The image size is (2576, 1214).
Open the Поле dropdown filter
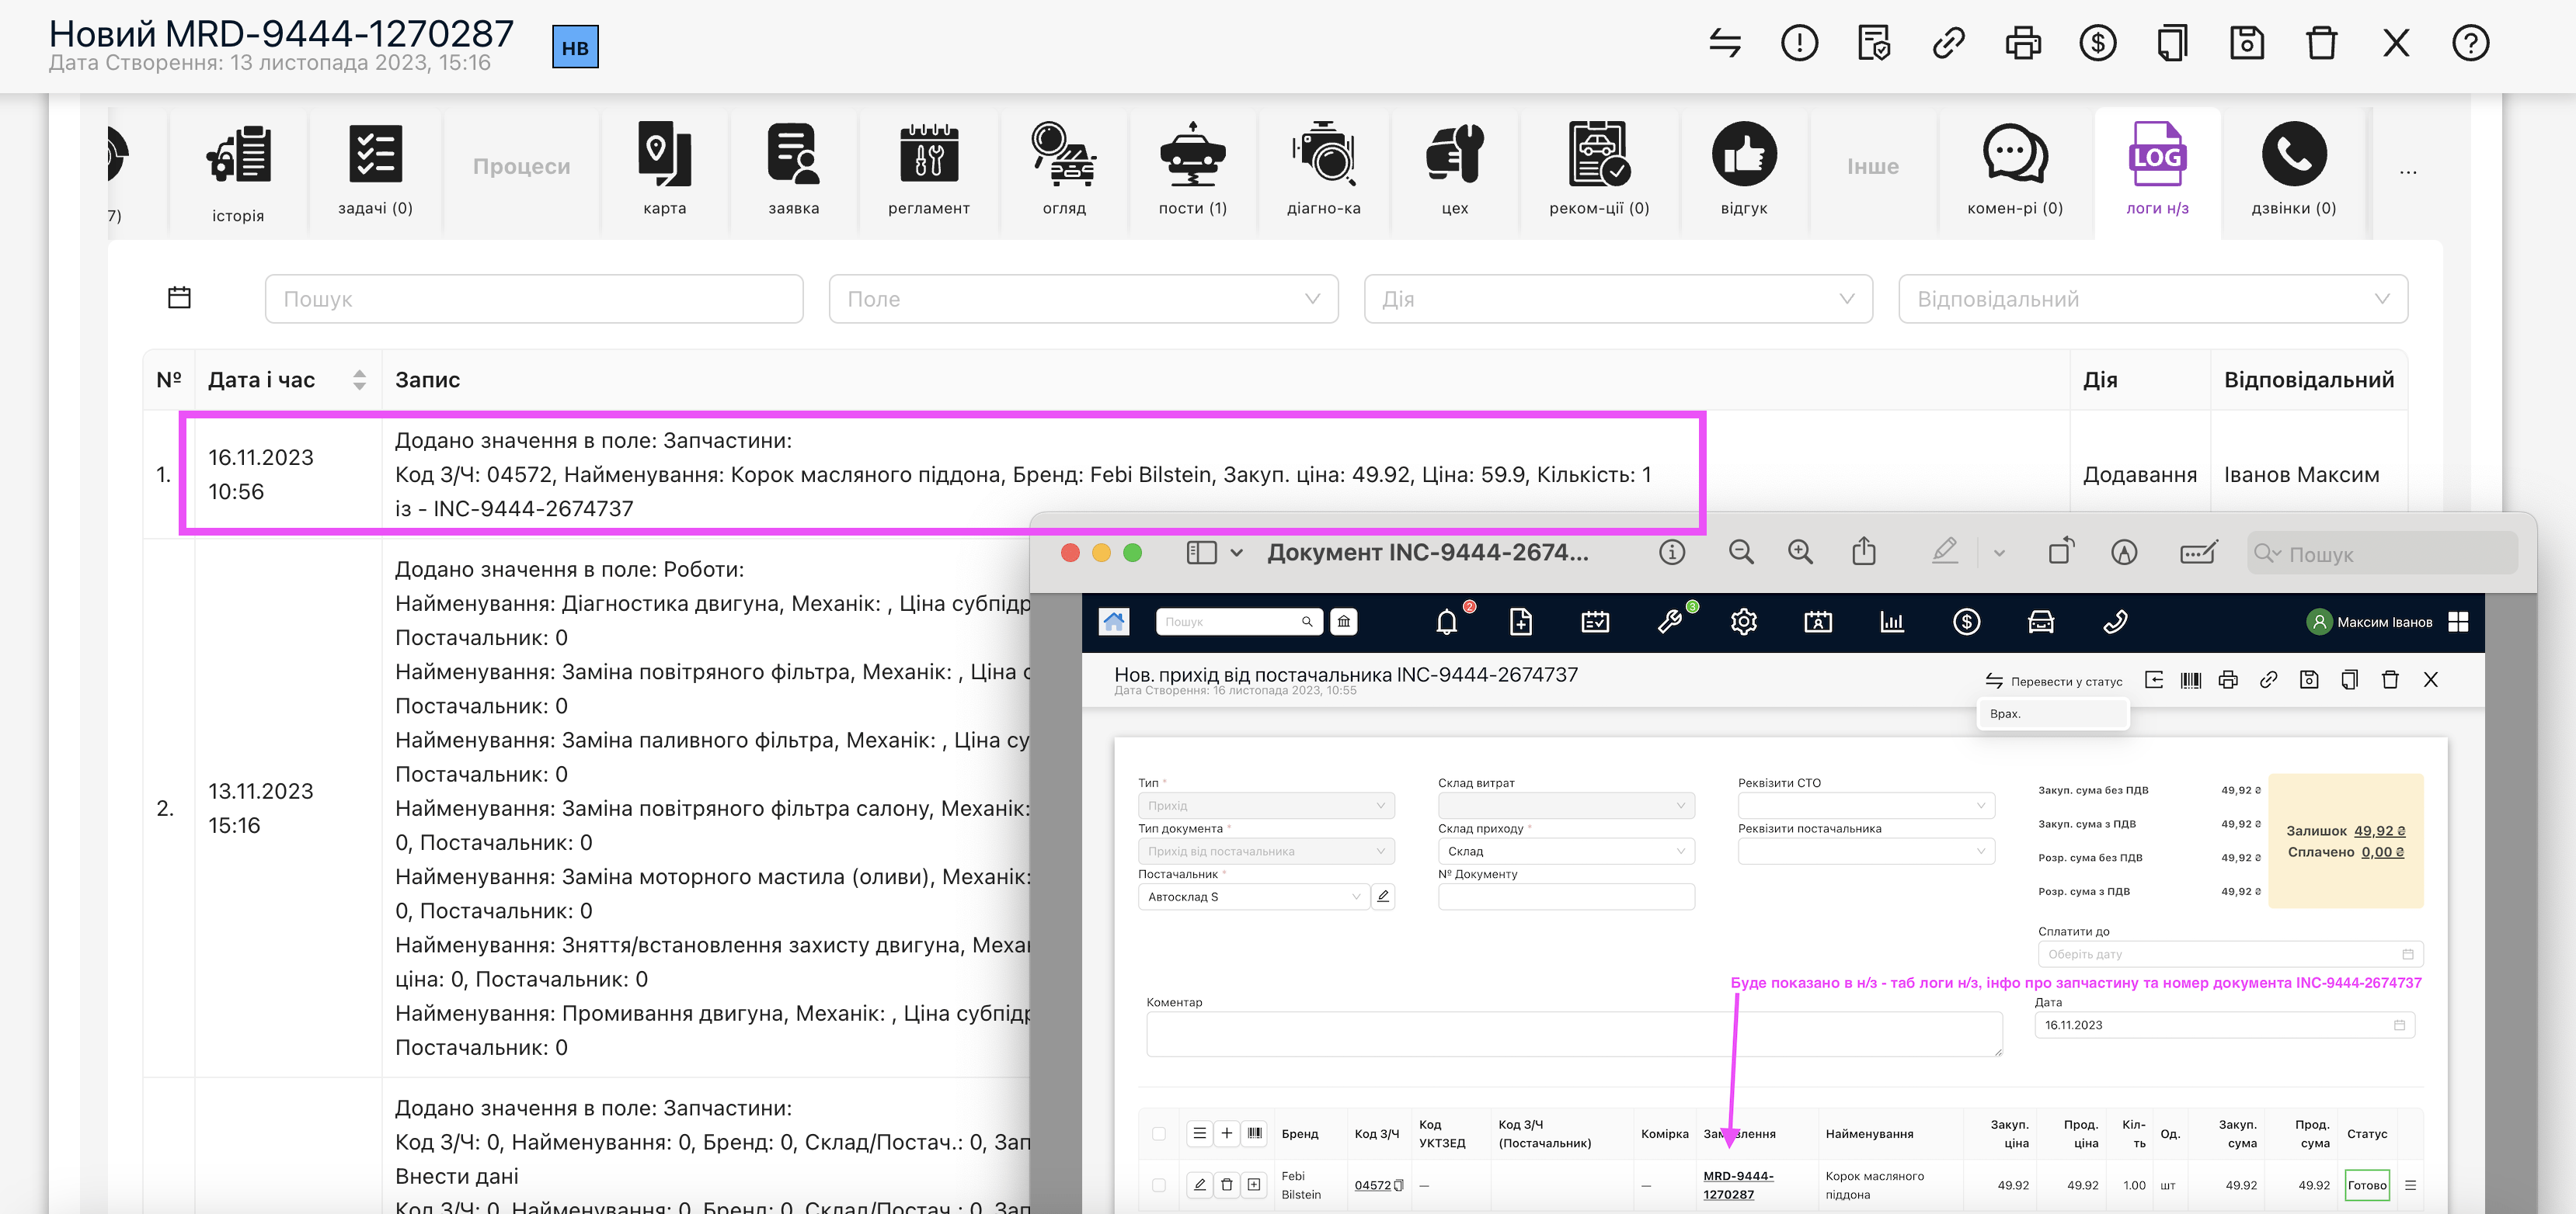tap(1083, 299)
